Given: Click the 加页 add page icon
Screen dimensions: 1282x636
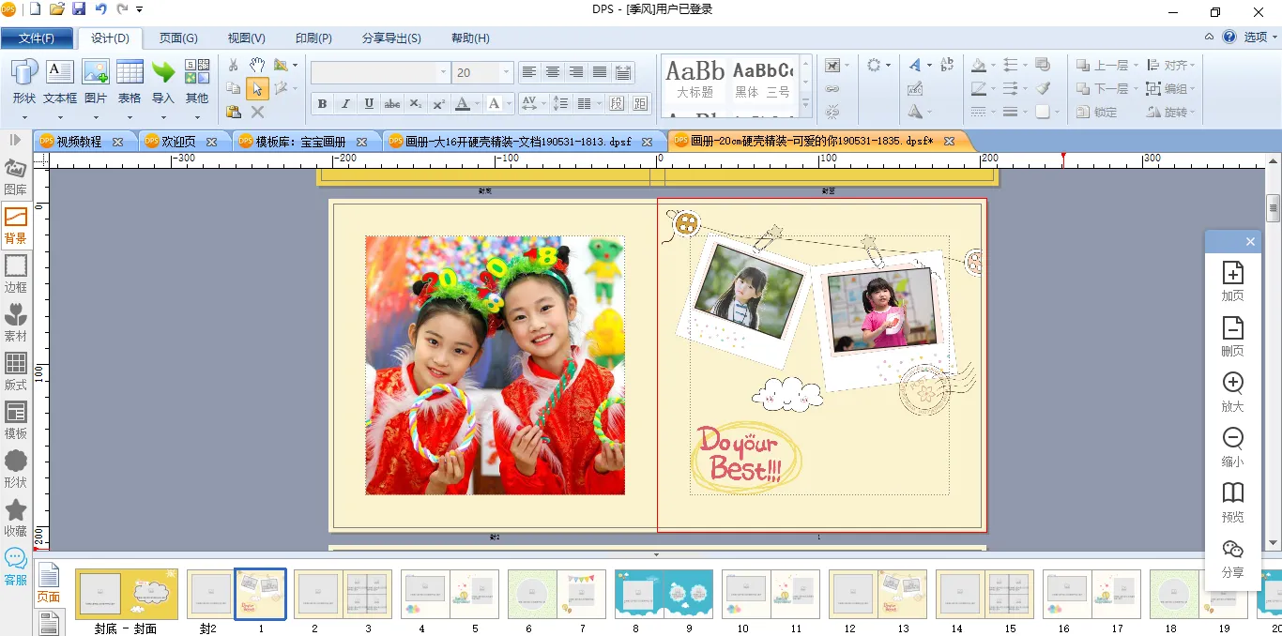Looking at the screenshot, I should tap(1232, 280).
